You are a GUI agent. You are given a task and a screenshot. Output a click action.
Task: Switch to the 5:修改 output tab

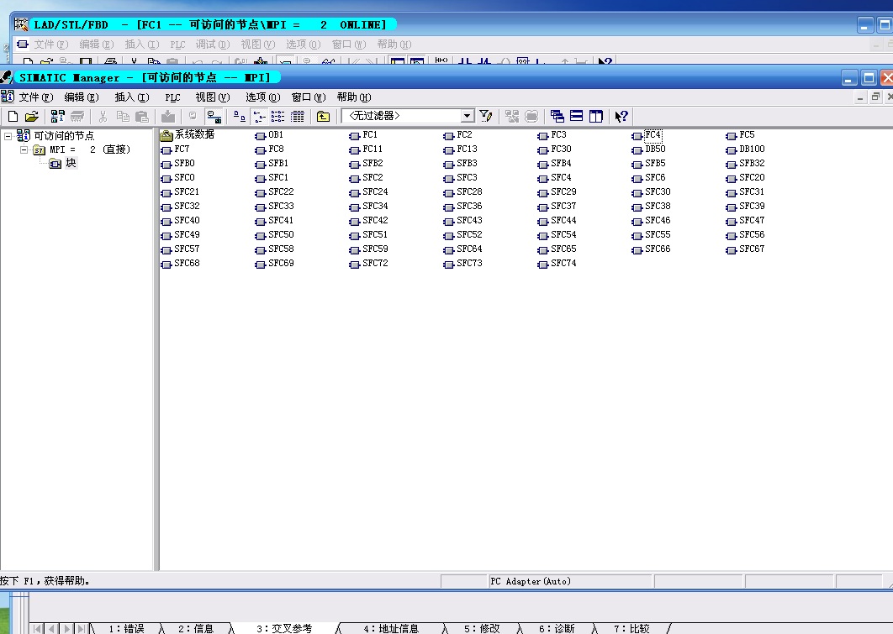point(481,628)
